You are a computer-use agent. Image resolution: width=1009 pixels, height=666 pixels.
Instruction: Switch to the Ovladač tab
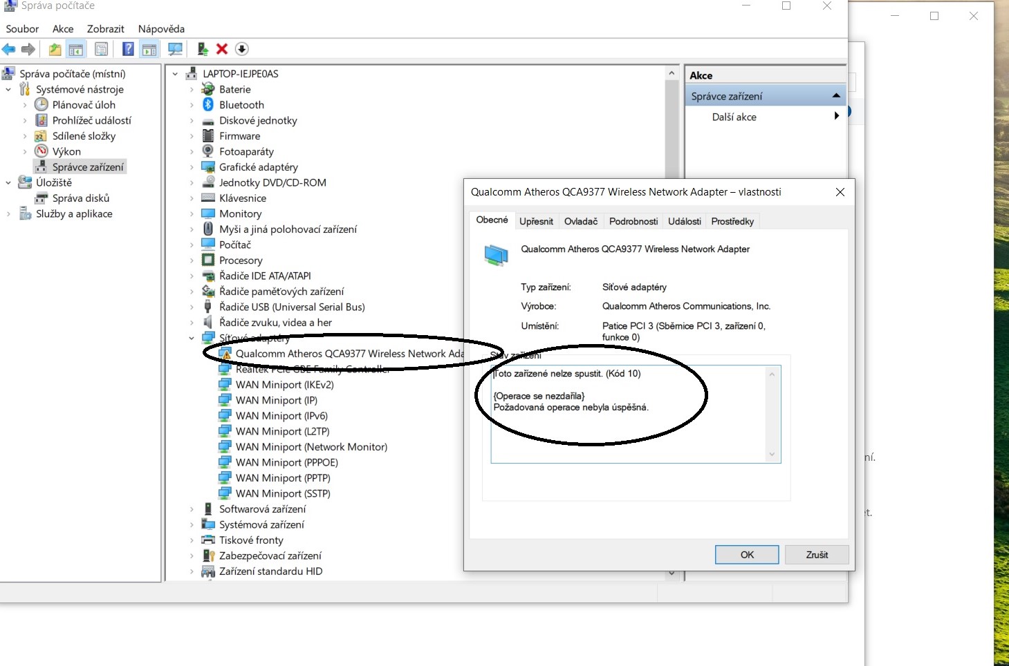click(x=580, y=221)
